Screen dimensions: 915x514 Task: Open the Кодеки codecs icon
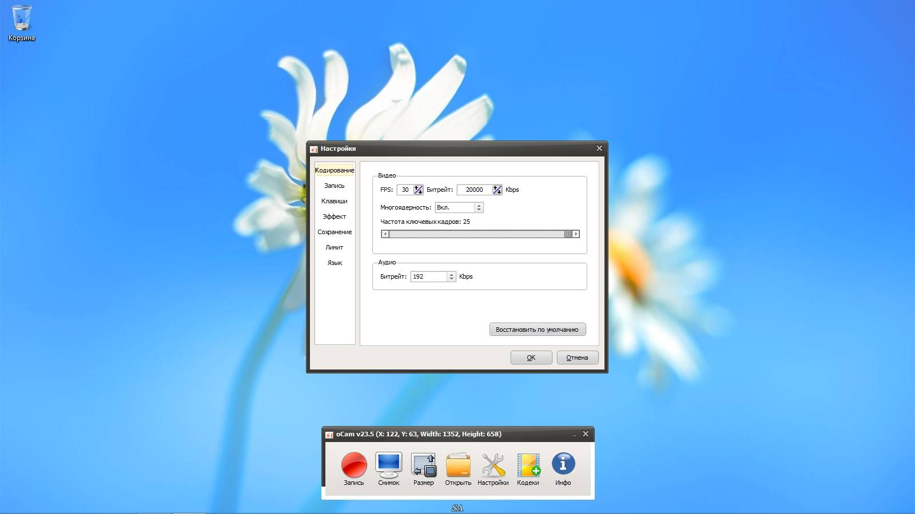pyautogui.click(x=528, y=465)
